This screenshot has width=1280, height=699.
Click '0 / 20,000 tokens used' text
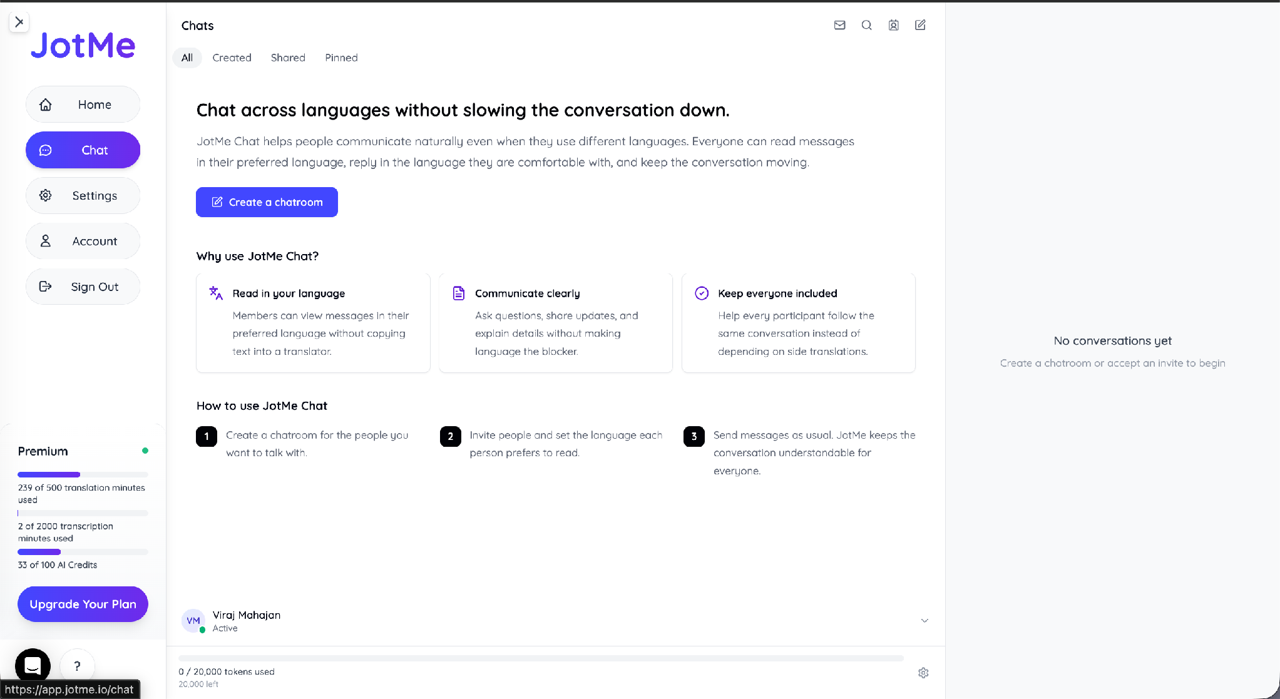coord(227,671)
